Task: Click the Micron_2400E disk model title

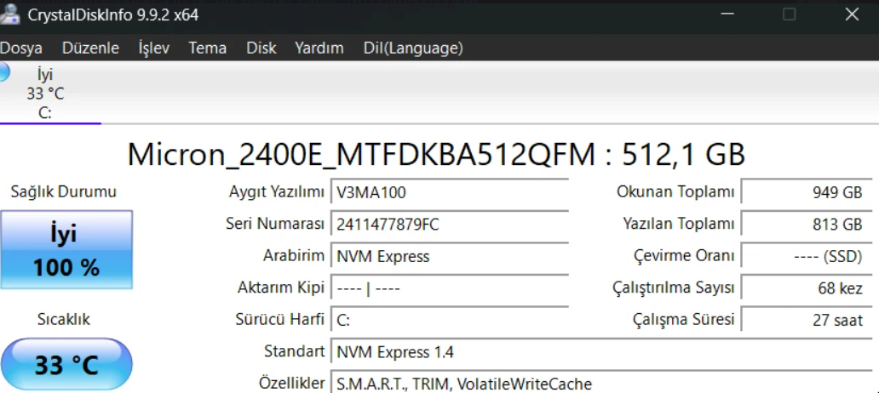Action: pos(436,154)
